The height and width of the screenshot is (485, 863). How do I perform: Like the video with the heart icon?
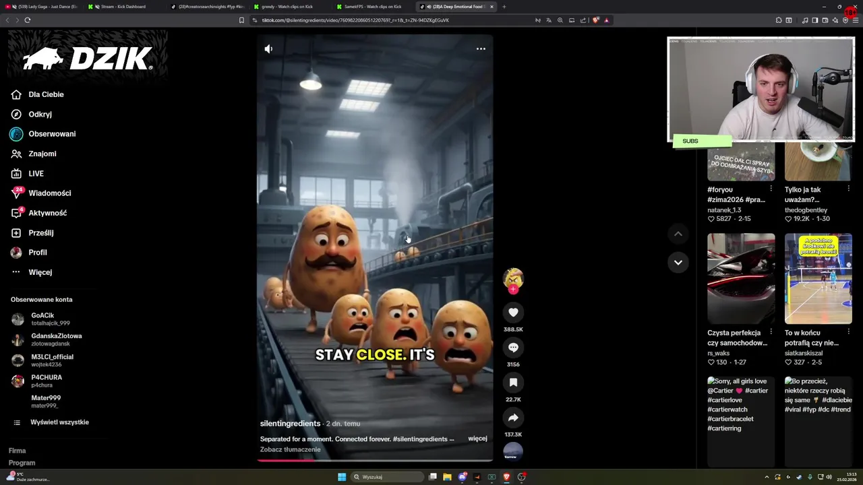coord(513,313)
